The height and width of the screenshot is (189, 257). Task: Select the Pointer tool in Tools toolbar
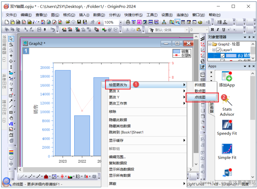coord(11,39)
